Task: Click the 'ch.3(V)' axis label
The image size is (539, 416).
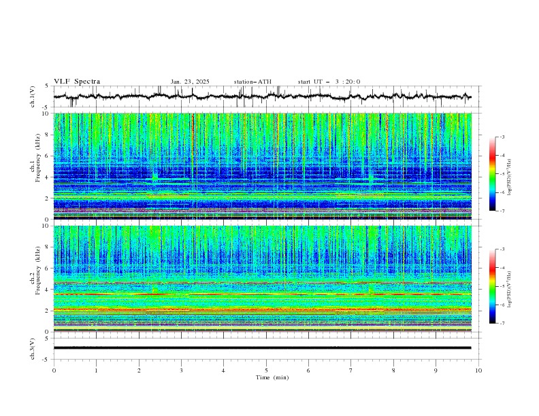Action: 33,349
